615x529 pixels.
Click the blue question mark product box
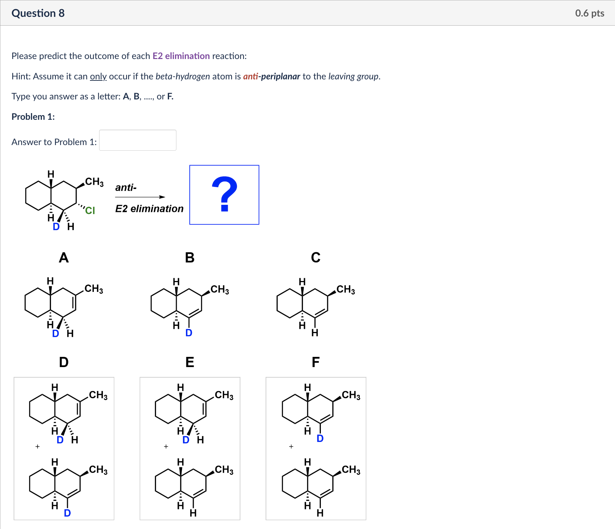pos(224,195)
